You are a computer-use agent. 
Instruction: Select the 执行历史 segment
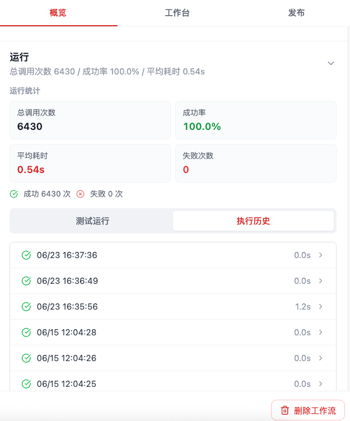[x=253, y=221]
